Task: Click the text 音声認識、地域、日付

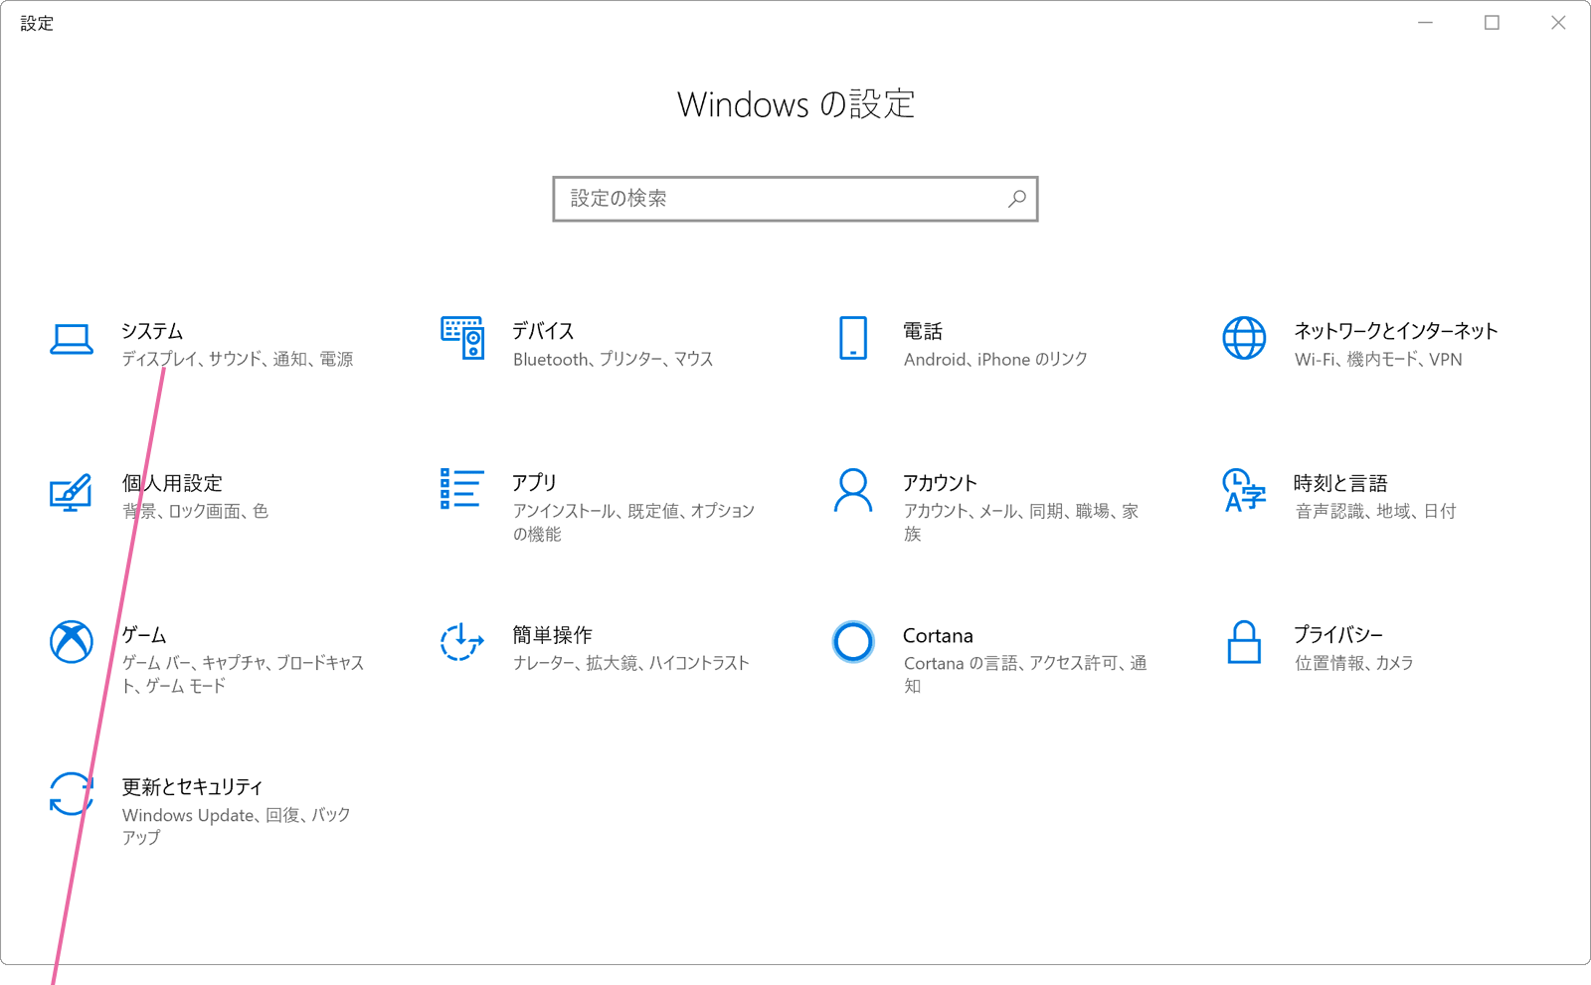Action: 1375,512
